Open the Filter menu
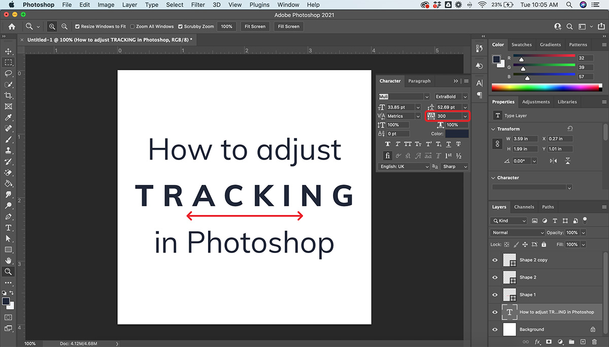 tap(197, 5)
